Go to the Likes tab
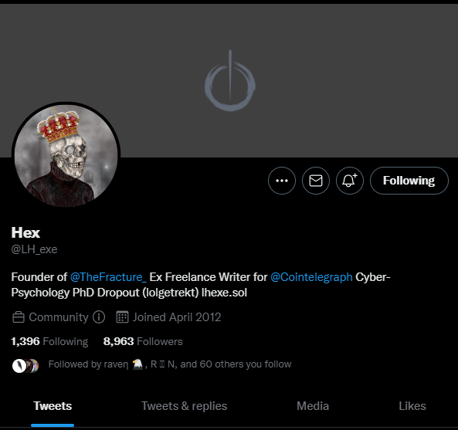This screenshot has width=458, height=430. [412, 406]
